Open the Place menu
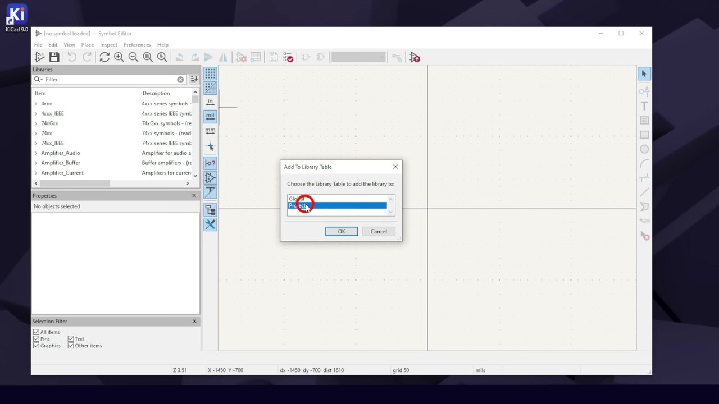 [88, 45]
